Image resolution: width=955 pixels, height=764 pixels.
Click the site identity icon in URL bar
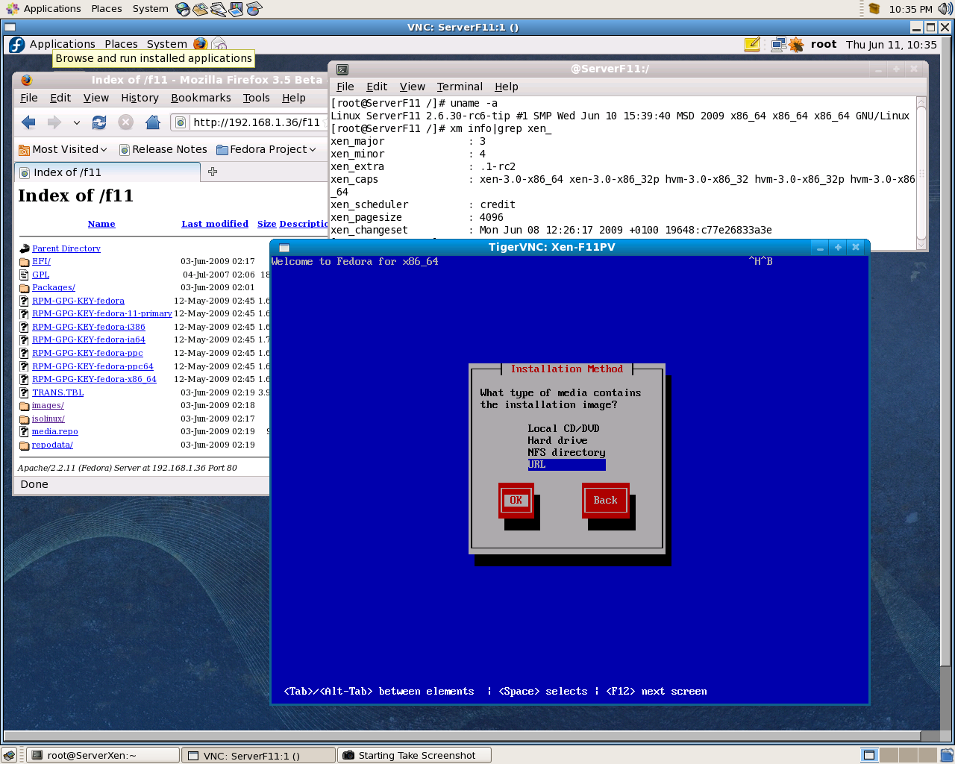[x=181, y=122]
